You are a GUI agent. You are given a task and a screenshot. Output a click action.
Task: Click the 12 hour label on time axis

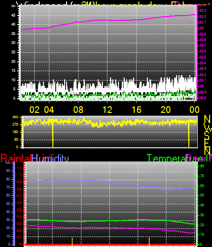coord(108,110)
